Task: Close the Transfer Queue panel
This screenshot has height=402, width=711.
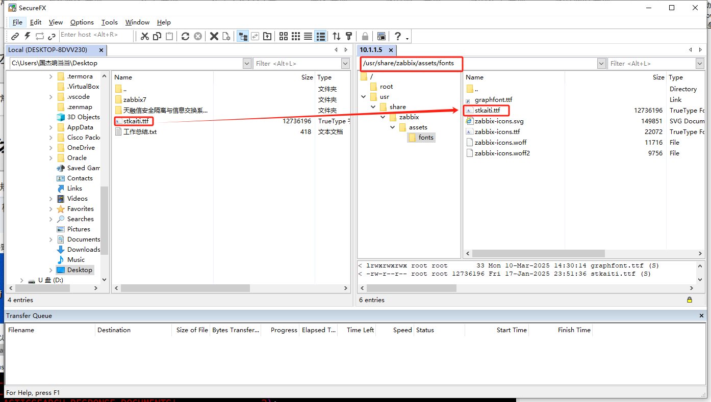Action: pyautogui.click(x=702, y=316)
